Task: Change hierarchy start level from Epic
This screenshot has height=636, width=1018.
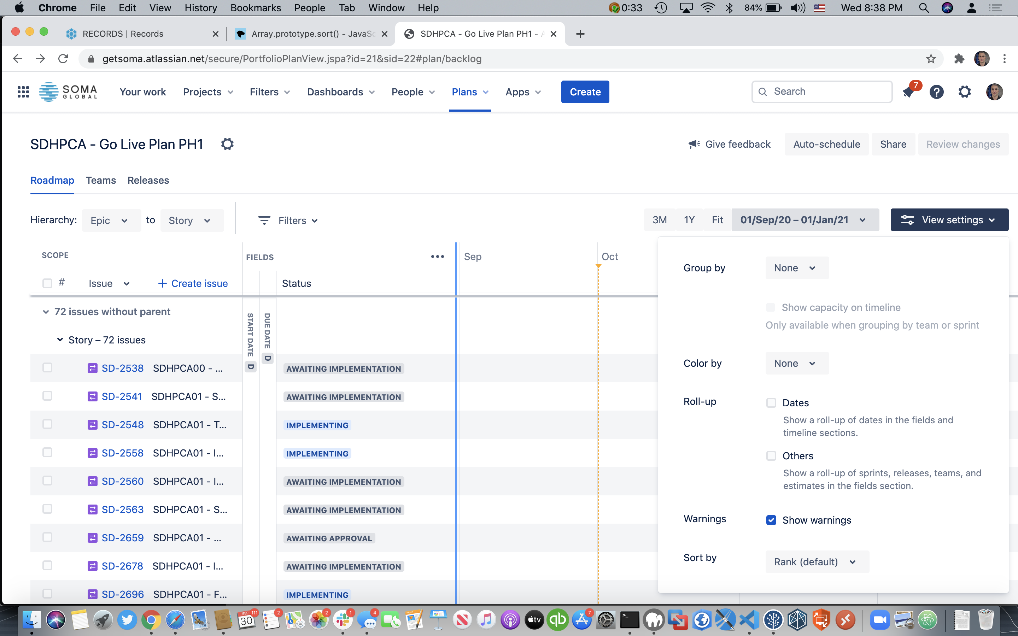Action: click(x=111, y=220)
